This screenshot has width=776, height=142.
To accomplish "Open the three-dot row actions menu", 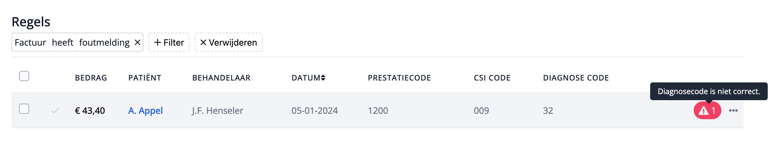I will [733, 111].
